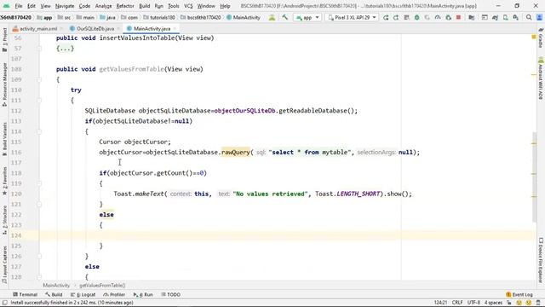Open the Logcat tool window

pyautogui.click(x=83, y=294)
